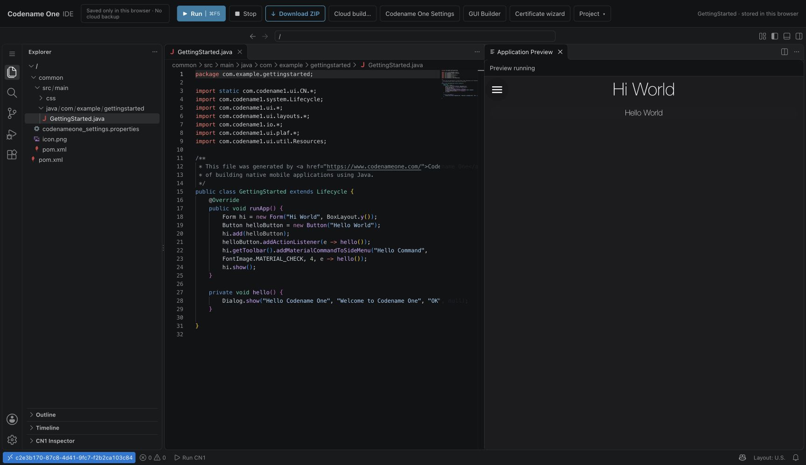Open the Explorer files view icon
Image resolution: width=806 pixels, height=465 pixels.
tap(12, 72)
